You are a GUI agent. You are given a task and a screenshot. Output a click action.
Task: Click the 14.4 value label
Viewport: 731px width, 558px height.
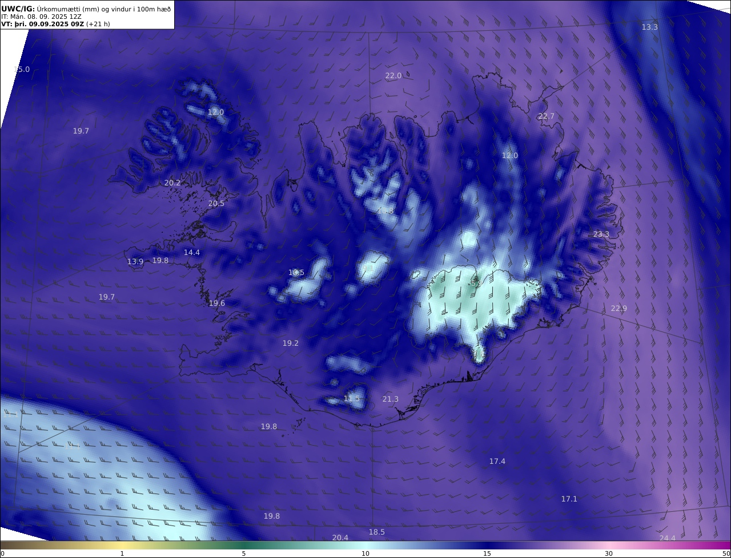[x=192, y=253]
